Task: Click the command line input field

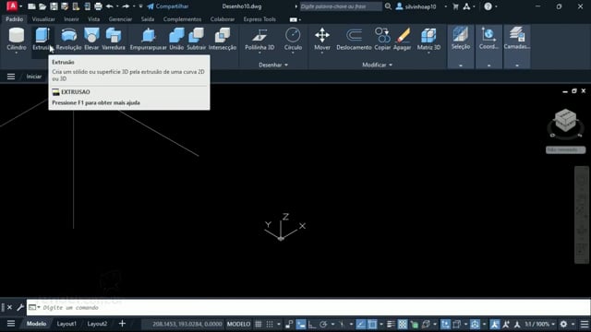Action: click(308, 307)
